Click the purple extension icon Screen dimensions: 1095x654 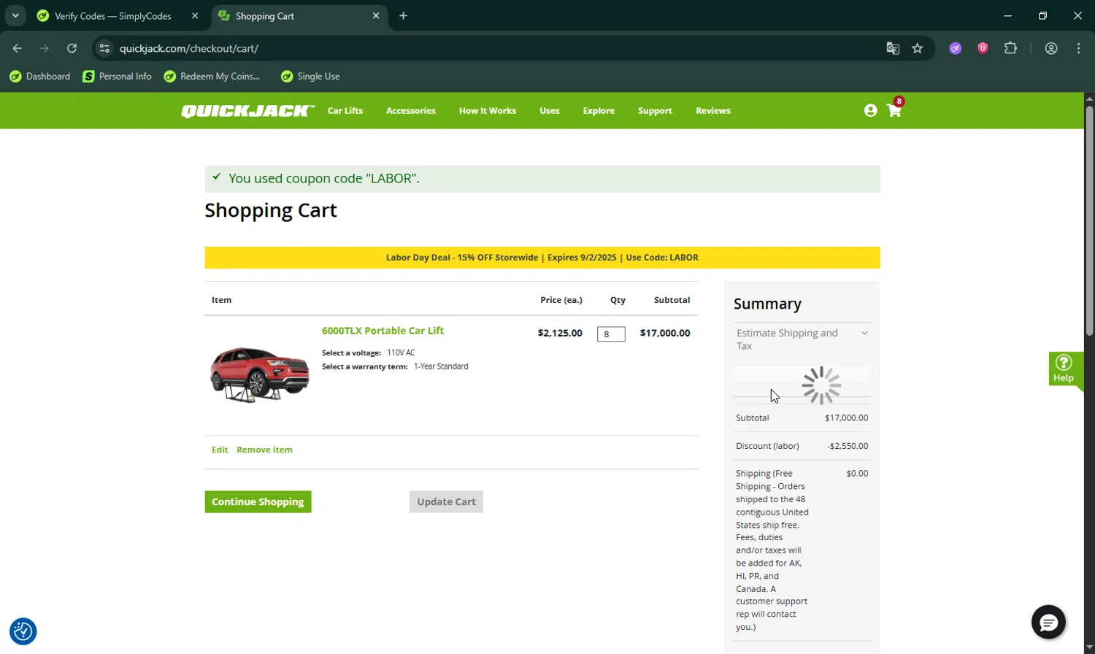coord(956,48)
